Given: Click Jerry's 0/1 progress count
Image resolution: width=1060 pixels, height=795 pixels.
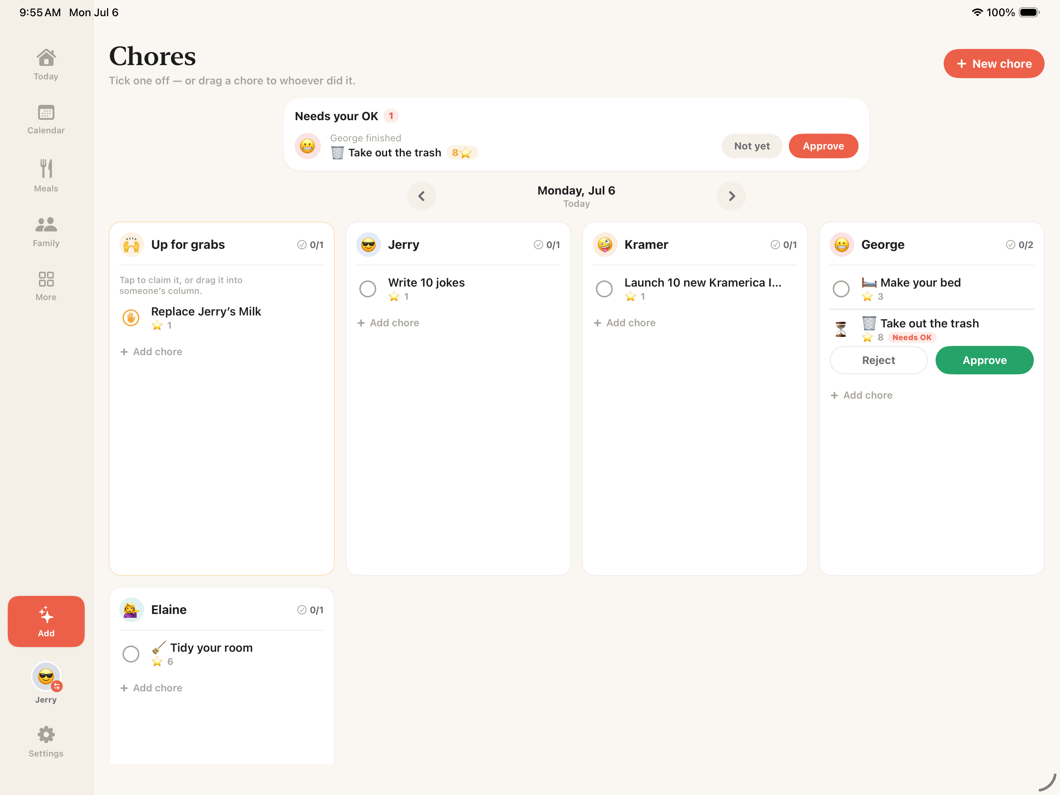Looking at the screenshot, I should [547, 245].
